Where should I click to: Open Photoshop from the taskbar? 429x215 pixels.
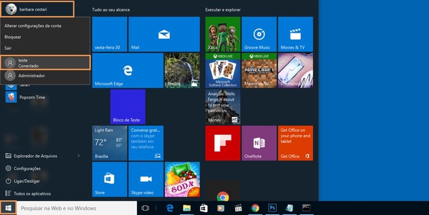(272, 208)
